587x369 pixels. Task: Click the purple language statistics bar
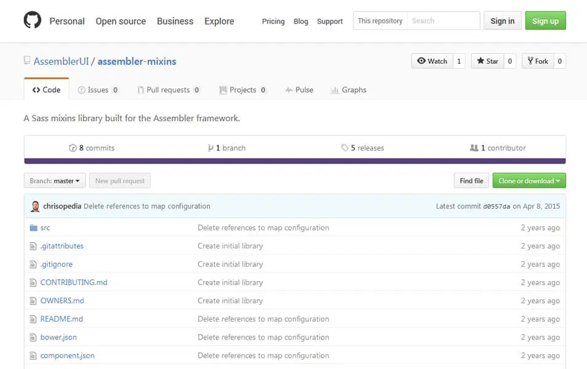click(x=295, y=161)
